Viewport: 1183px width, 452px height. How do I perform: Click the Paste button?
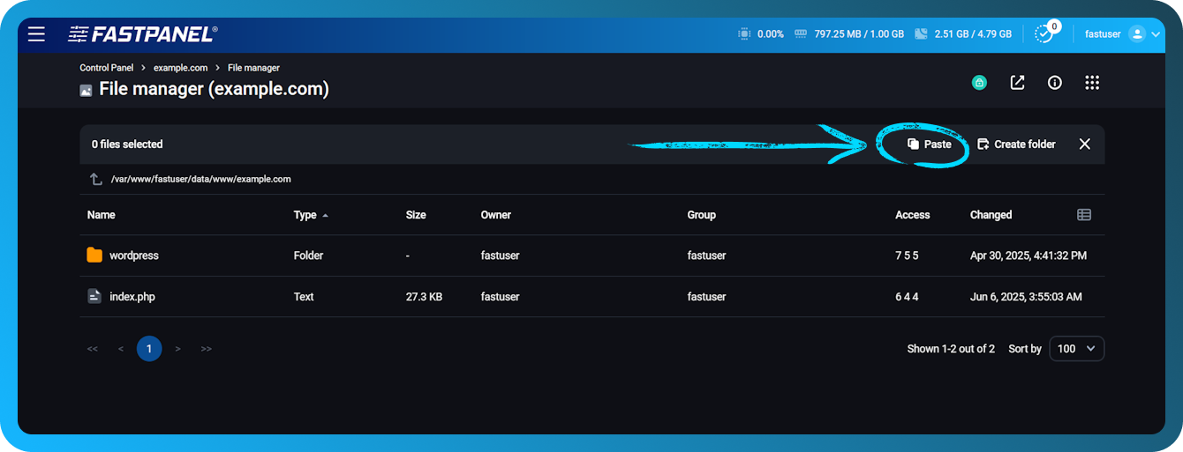pyautogui.click(x=930, y=144)
